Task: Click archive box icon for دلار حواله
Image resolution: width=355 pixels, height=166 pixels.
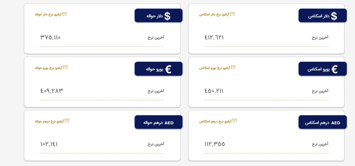Action: coord(65,14)
